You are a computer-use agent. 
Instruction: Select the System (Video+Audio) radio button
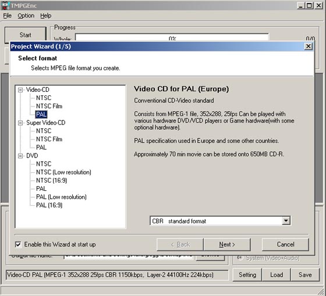240,258
